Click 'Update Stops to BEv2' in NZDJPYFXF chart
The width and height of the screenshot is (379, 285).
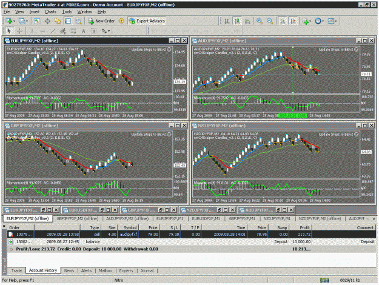coord(338,134)
